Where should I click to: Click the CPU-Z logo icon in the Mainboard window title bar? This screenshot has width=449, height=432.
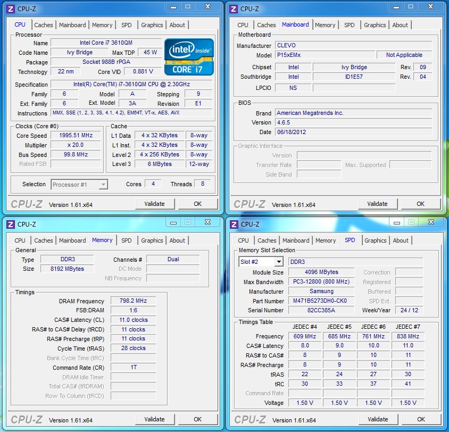coord(234,9)
